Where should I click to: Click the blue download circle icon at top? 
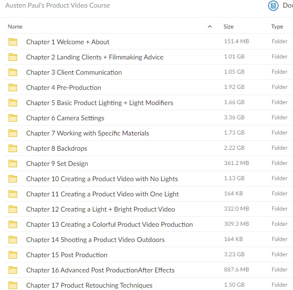[273, 6]
